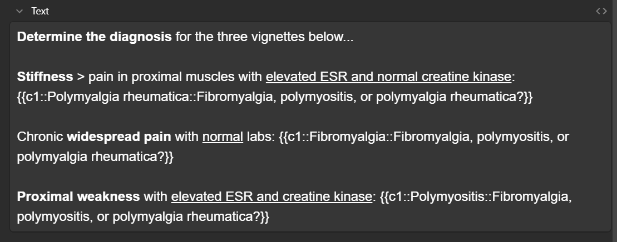Click 'proximal muscles' in the first vignette
Screen dimensions: 617x242
tap(183, 77)
